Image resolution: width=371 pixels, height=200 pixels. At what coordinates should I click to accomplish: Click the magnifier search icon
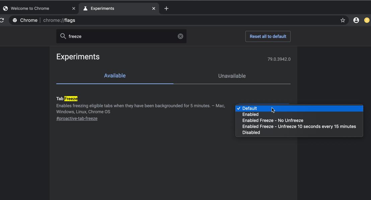[63, 36]
